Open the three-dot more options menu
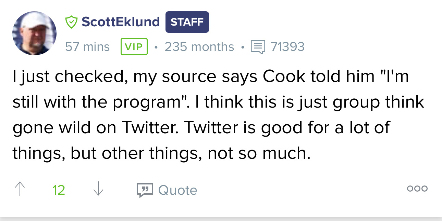This screenshot has height=221, width=442. pos(417,189)
